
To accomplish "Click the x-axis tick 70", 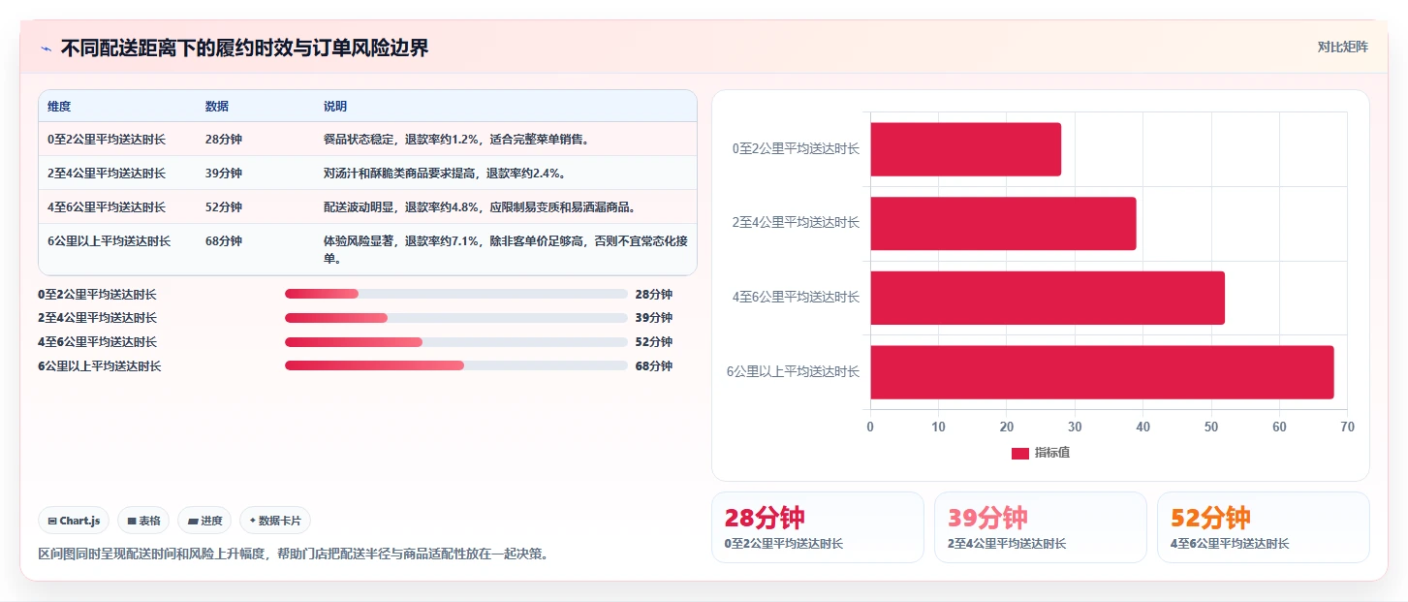I will 1348,427.
